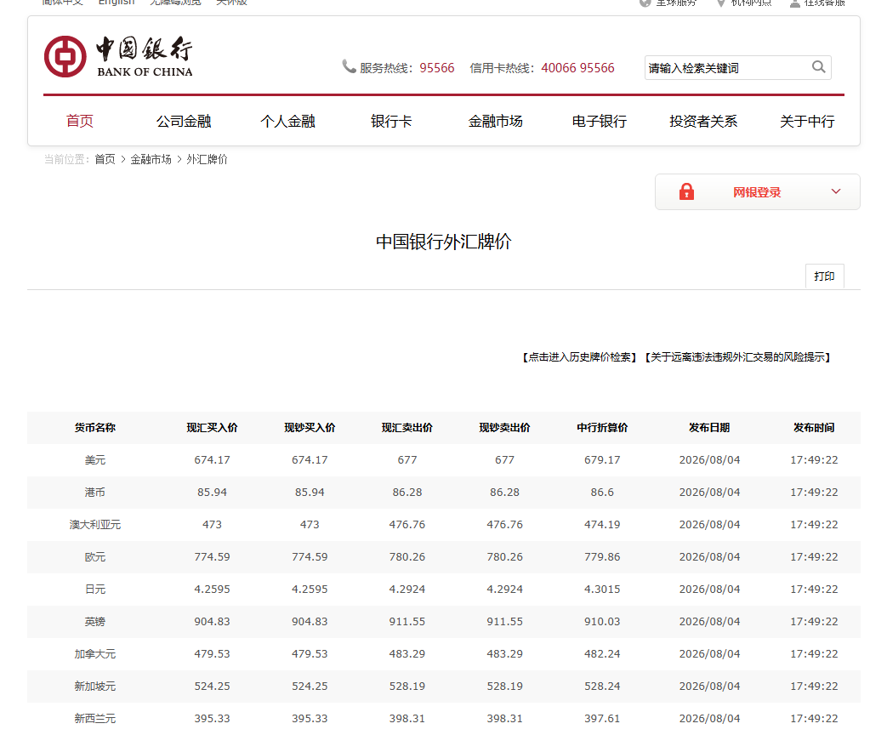
Task: Click the 货币名称 column header
Action: tap(95, 428)
